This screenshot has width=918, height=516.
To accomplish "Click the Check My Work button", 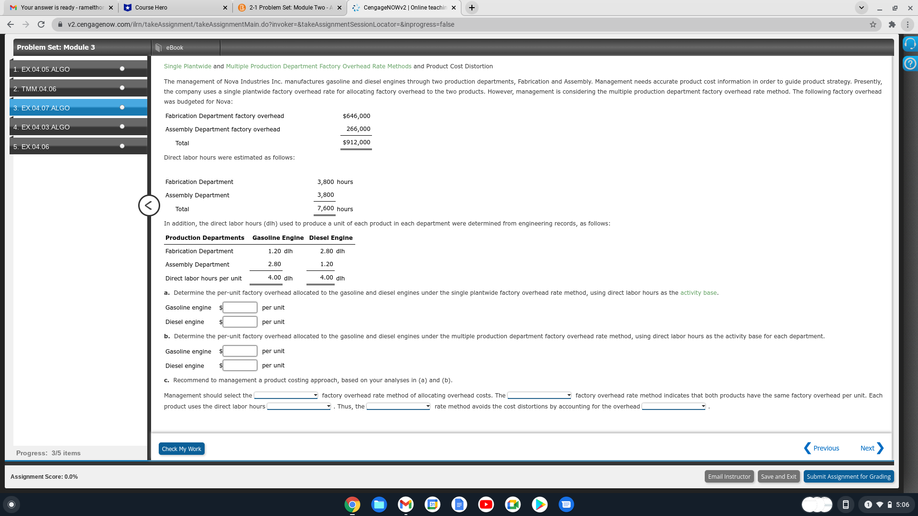I will click(181, 449).
